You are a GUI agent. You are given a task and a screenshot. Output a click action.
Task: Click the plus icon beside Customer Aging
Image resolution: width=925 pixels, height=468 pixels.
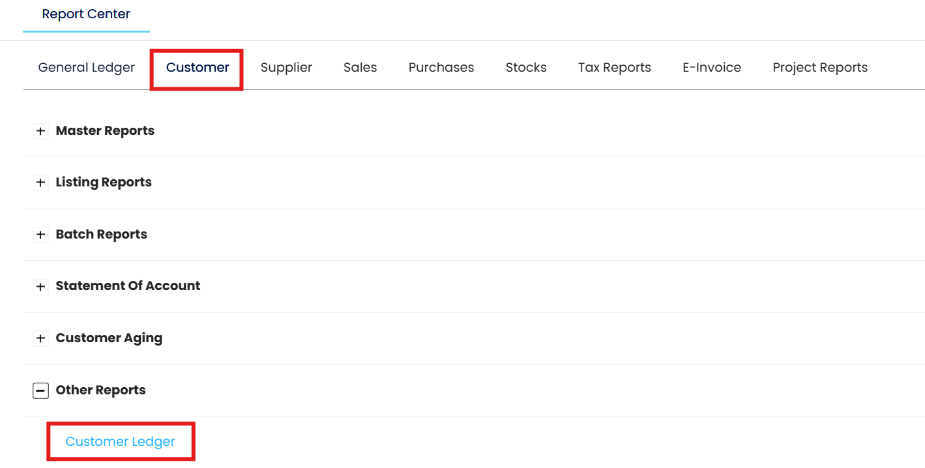tap(40, 338)
